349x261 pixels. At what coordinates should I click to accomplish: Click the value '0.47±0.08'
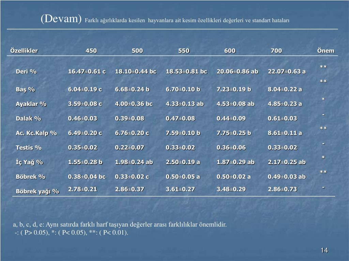[180, 119]
